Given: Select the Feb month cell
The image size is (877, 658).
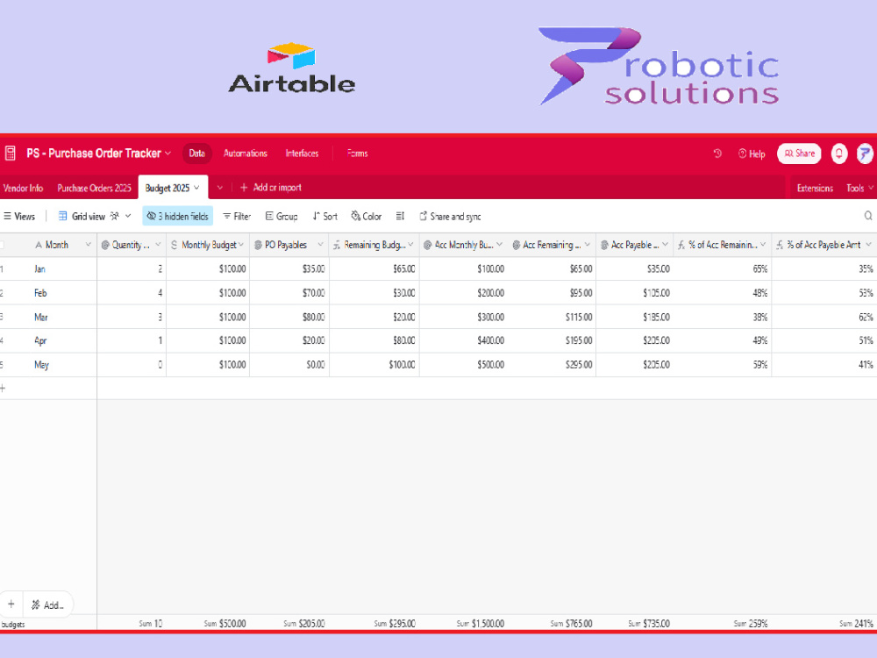Looking at the screenshot, I should 48,293.
